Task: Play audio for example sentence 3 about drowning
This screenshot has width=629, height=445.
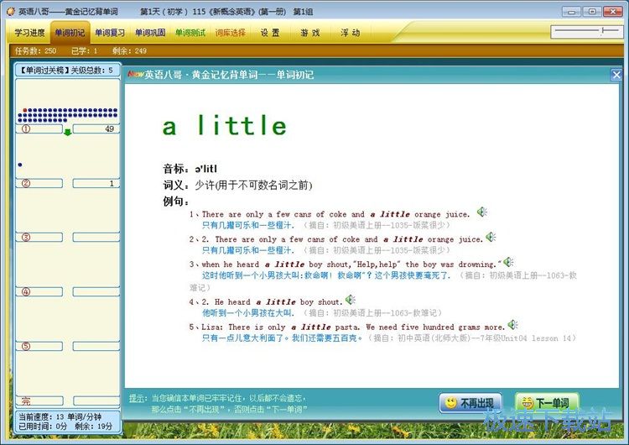Action: pyautogui.click(x=508, y=262)
